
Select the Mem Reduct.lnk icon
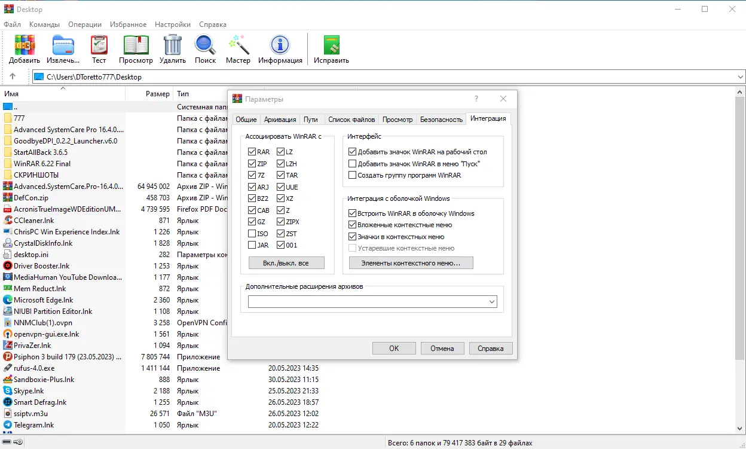8,289
